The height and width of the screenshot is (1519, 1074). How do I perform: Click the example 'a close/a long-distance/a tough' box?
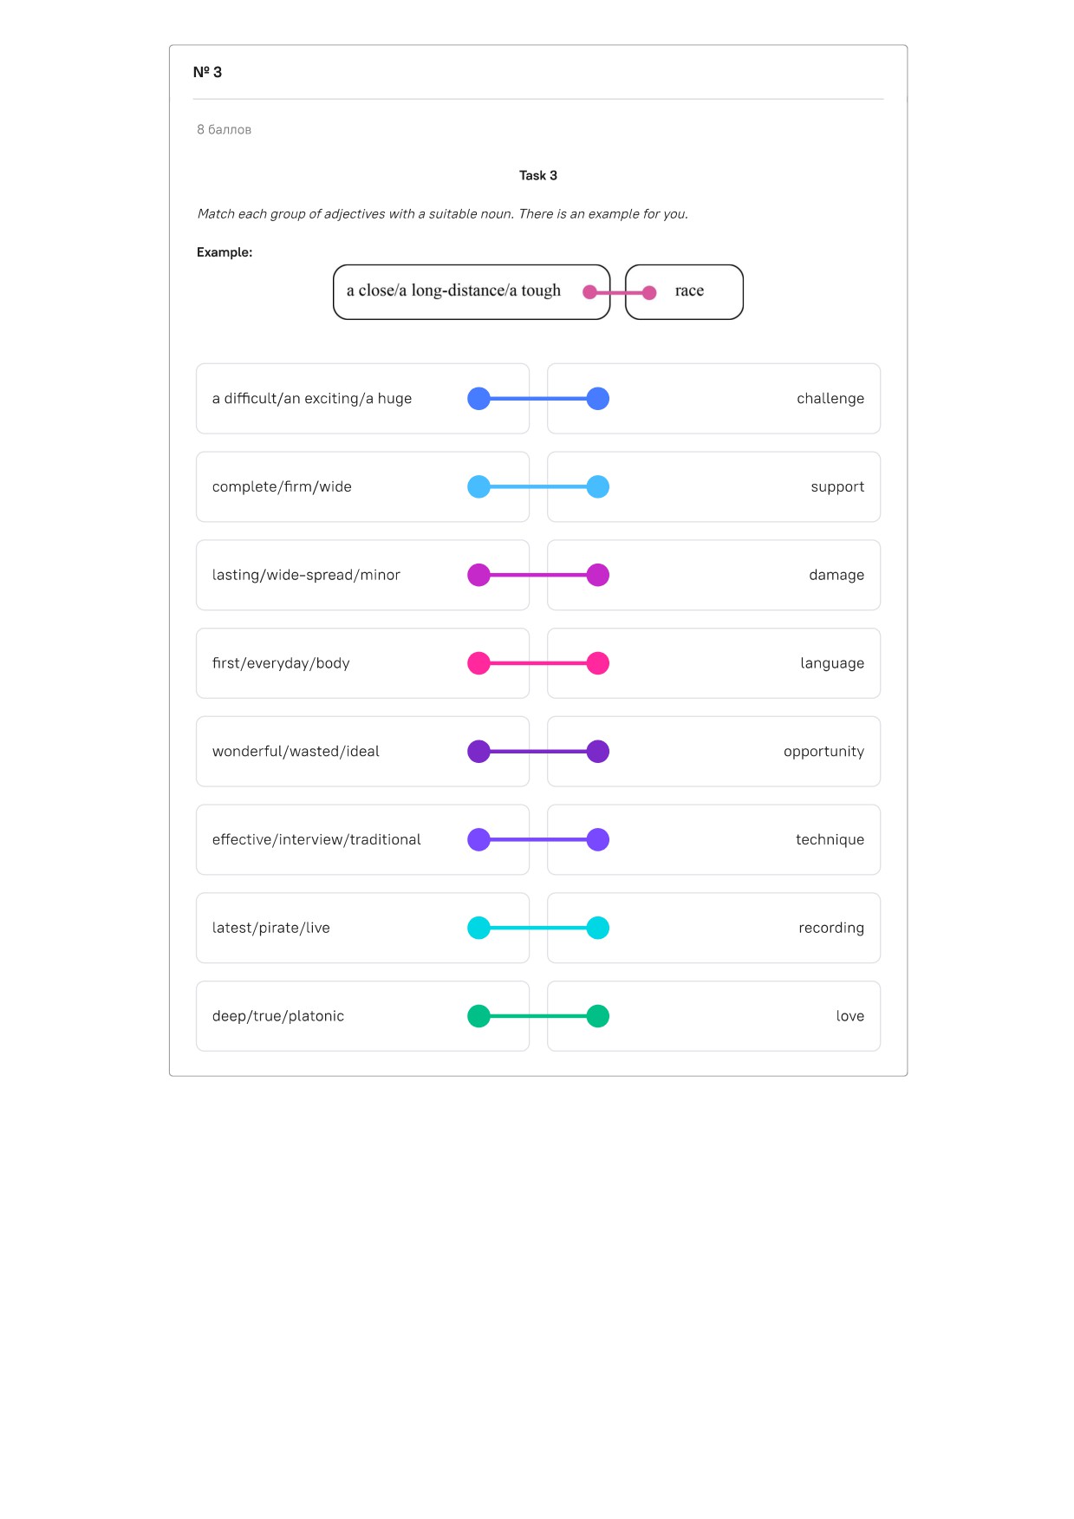[x=472, y=292]
